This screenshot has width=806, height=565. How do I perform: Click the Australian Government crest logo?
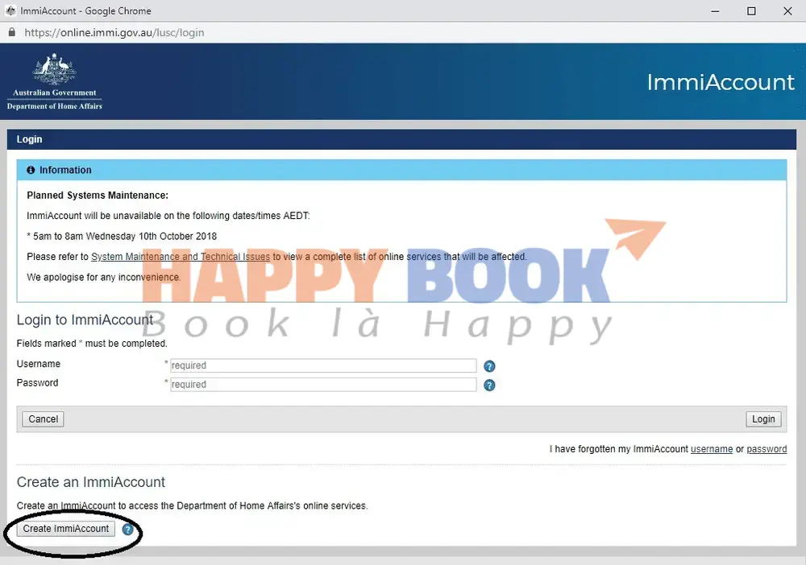pyautogui.click(x=54, y=70)
